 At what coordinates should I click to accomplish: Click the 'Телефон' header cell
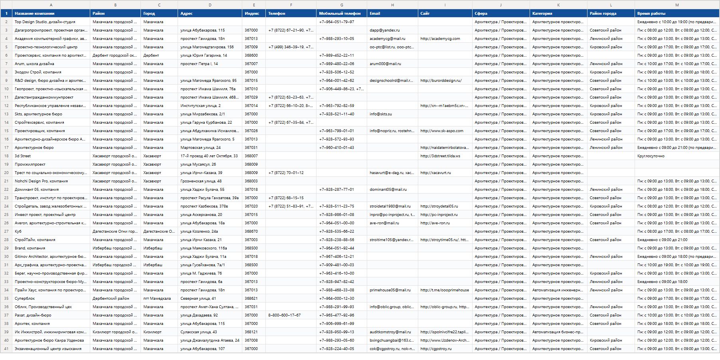(x=291, y=14)
